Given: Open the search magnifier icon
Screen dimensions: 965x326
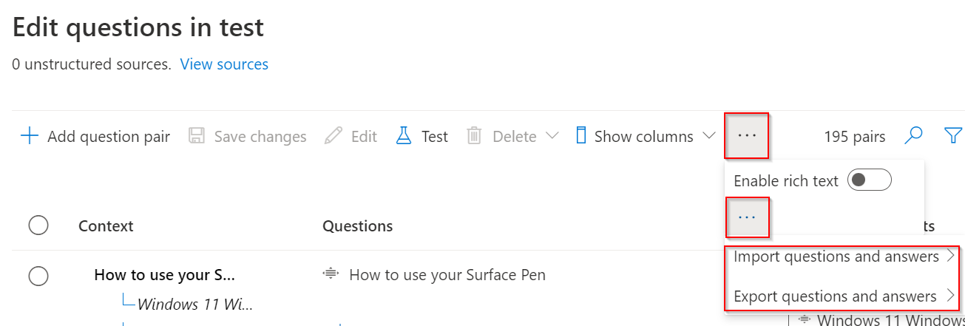Looking at the screenshot, I should pos(914,135).
